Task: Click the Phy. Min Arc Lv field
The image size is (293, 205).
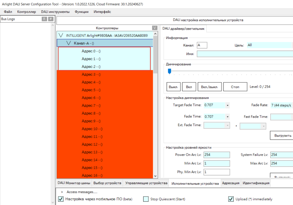Action: [x=217, y=172]
